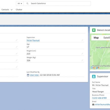Click the Age value 17
The image size is (110, 110).
[28, 47]
